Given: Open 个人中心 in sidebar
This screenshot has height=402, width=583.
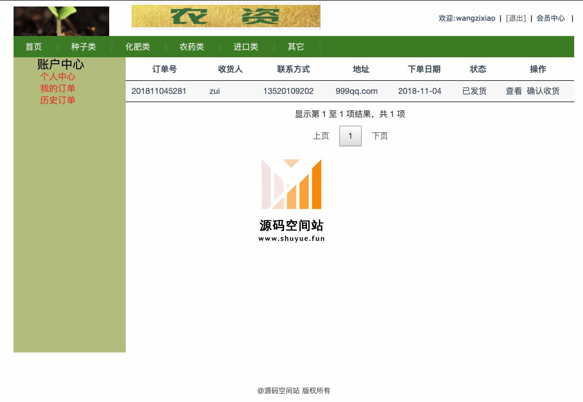Looking at the screenshot, I should coord(58,77).
